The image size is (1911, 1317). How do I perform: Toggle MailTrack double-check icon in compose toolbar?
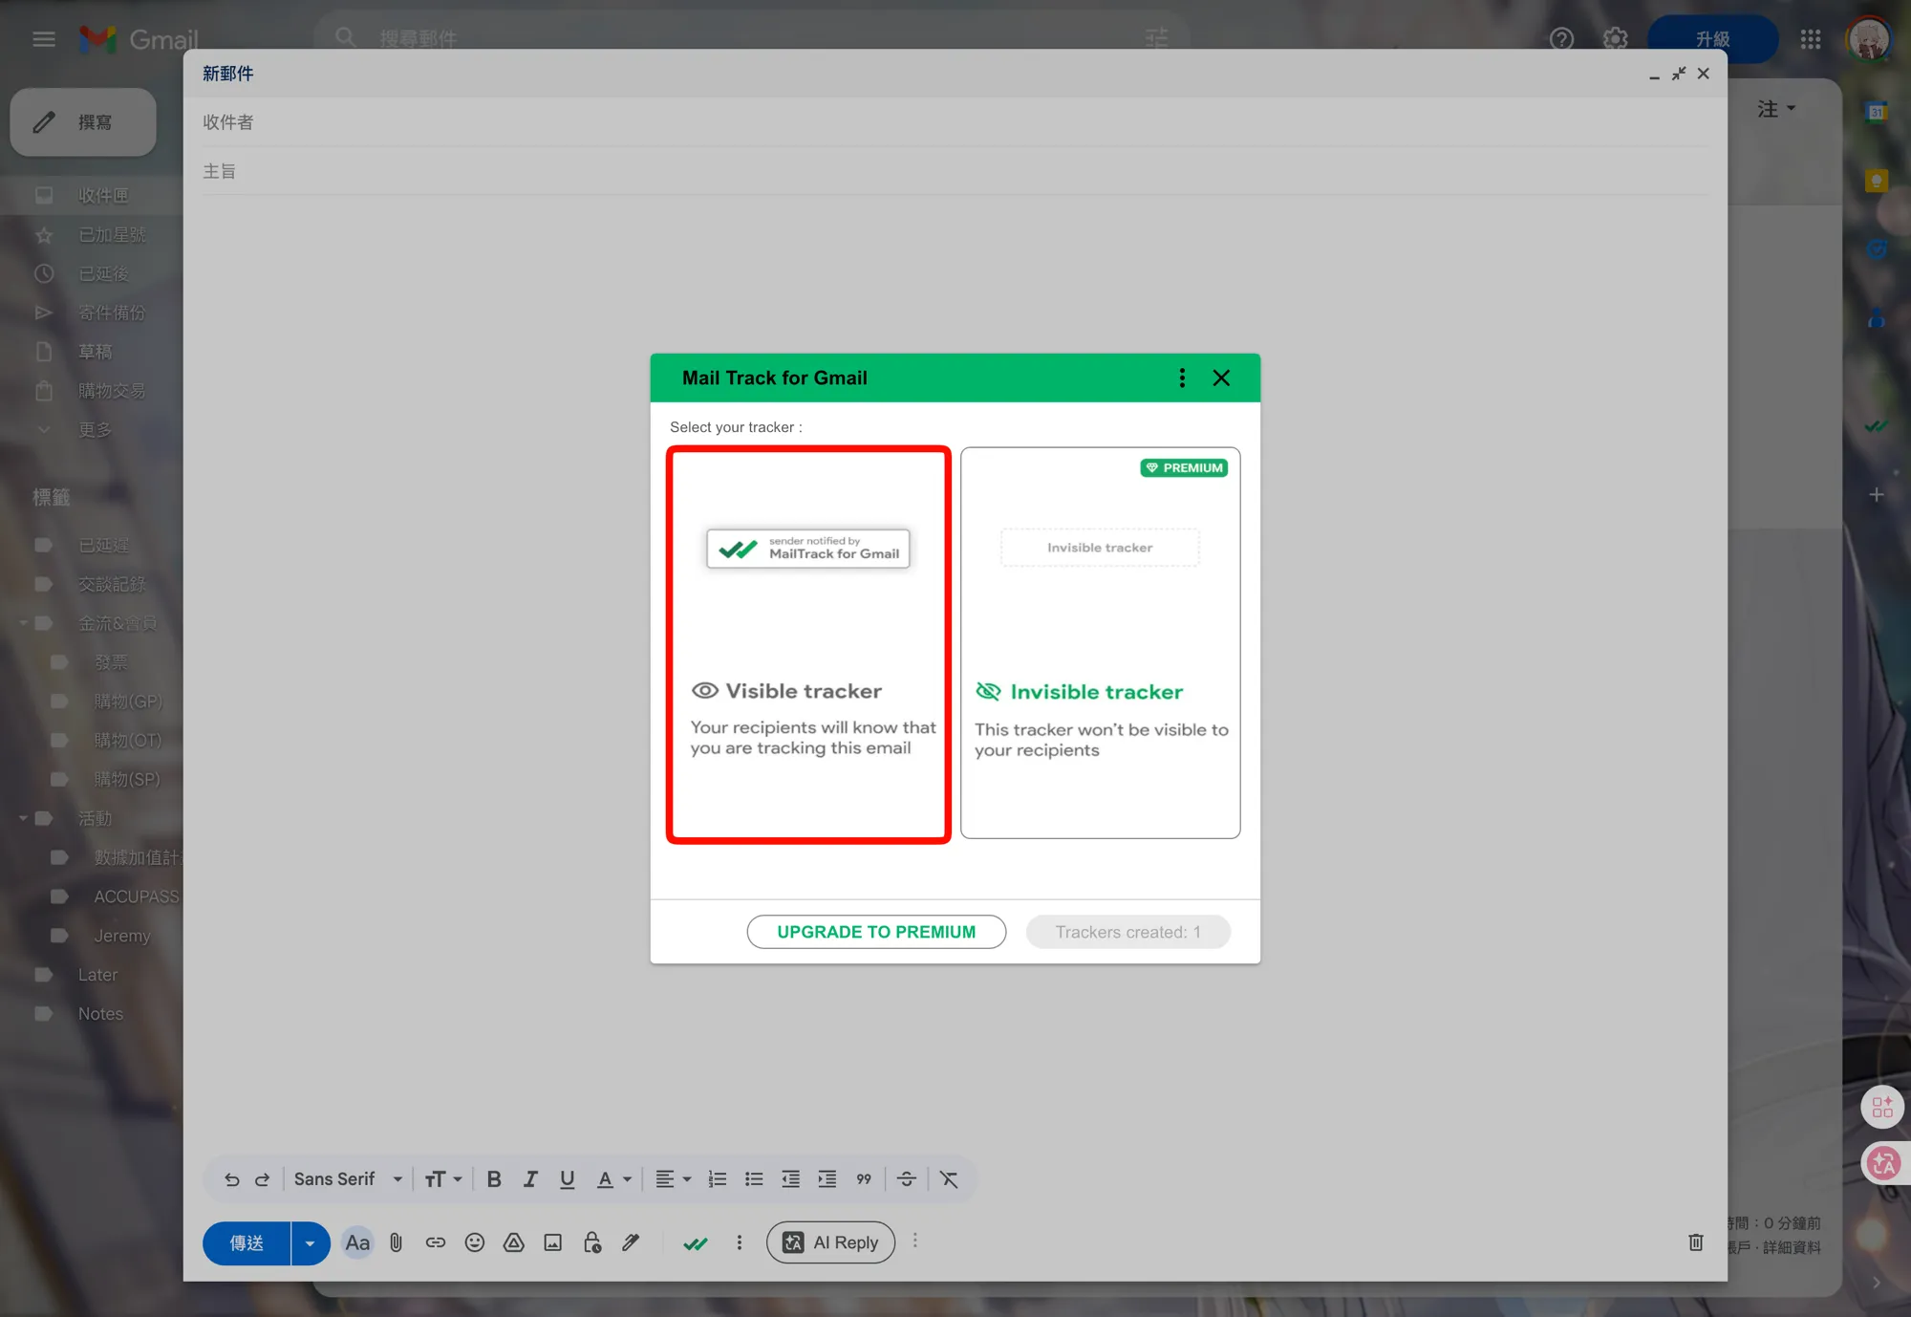(x=696, y=1243)
